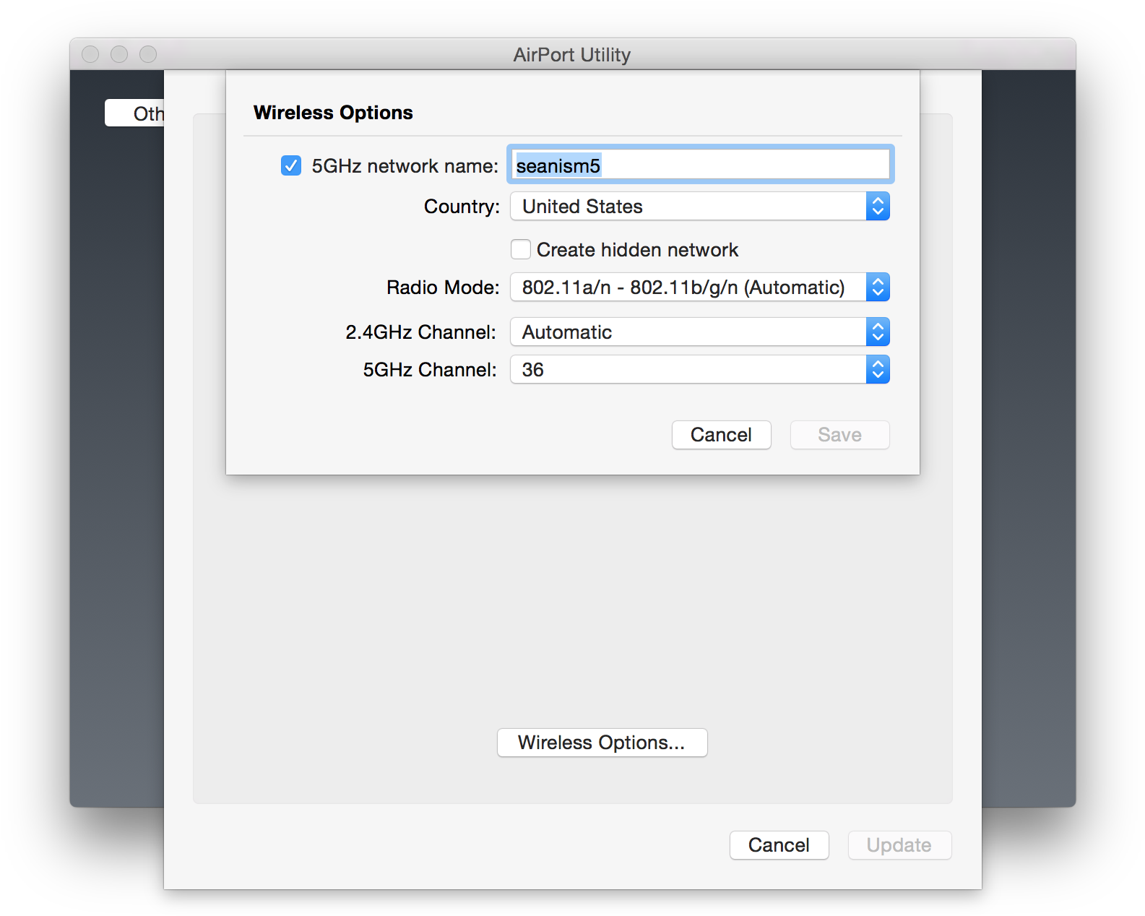Click the 'Radio Mode:' label
Screen dimensions: 1145x916
tap(442, 288)
